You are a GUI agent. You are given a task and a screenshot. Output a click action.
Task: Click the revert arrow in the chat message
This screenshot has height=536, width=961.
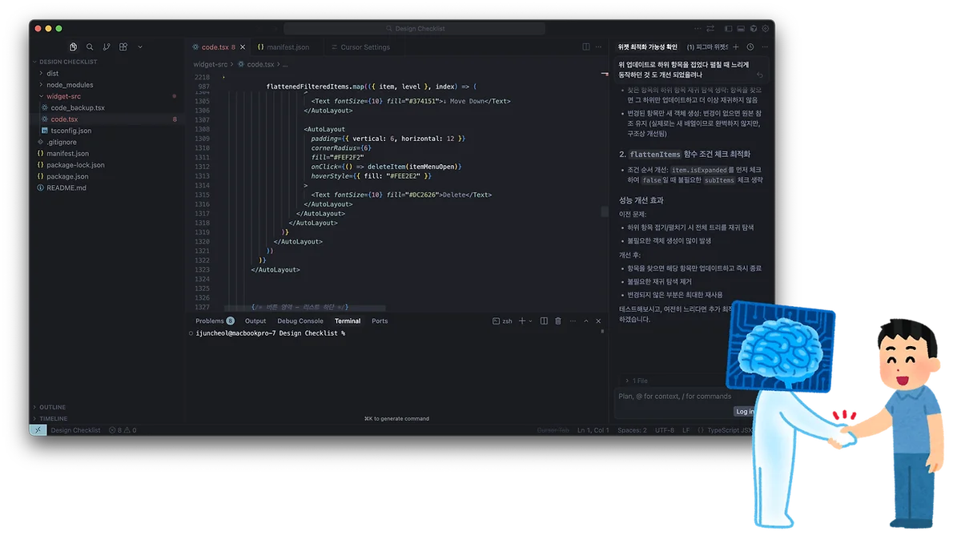[760, 76]
